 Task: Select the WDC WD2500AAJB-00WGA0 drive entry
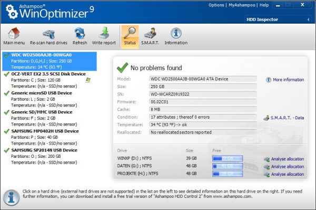coord(50,61)
